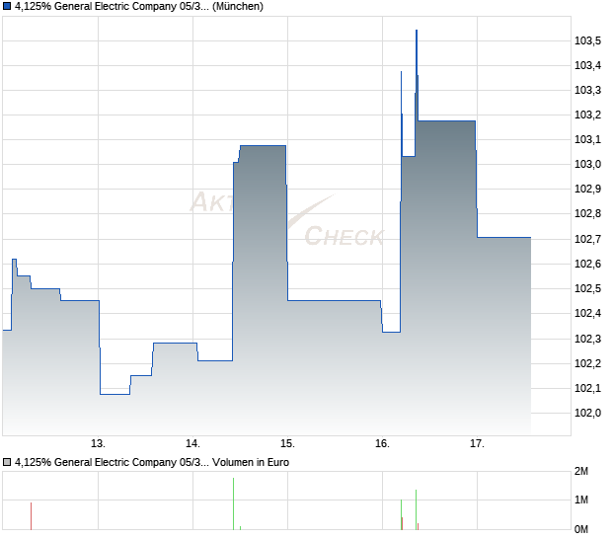Click the 'Volumen in Euro' legend label
The height and width of the screenshot is (539, 612).
251,463
